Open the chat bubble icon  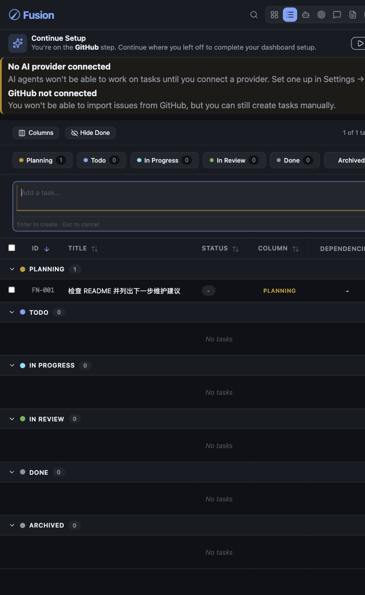(337, 15)
